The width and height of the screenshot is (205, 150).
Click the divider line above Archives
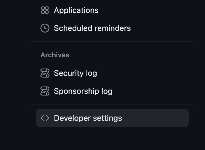point(112,41)
